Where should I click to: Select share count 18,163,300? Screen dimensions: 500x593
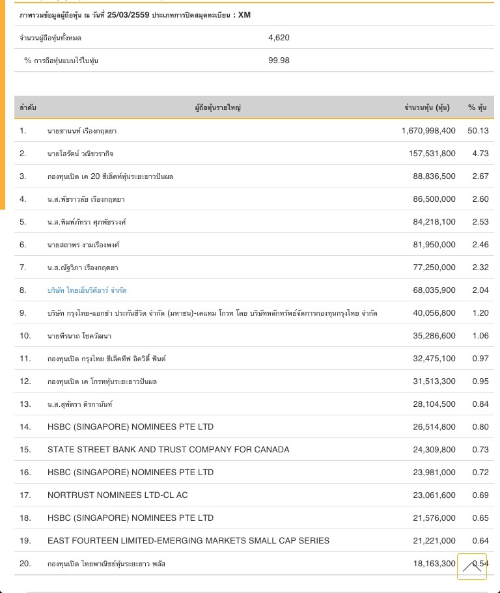tap(434, 564)
